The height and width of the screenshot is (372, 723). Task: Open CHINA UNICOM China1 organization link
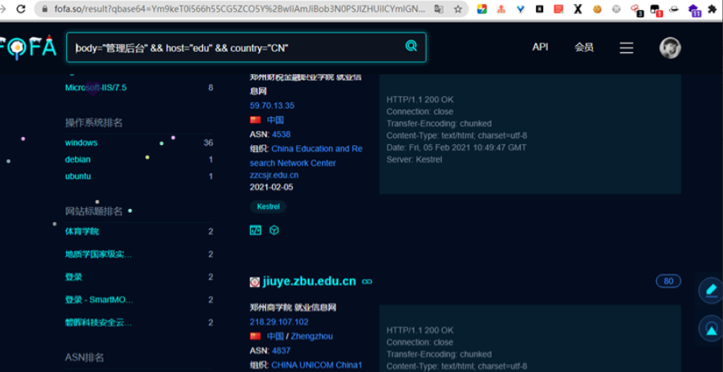317,365
